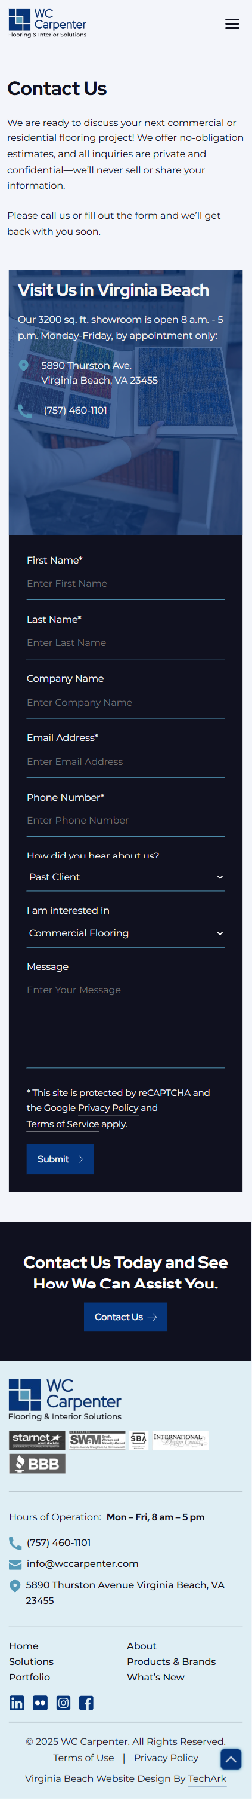Open the hamburger navigation menu
The height and width of the screenshot is (1803, 252).
[232, 24]
